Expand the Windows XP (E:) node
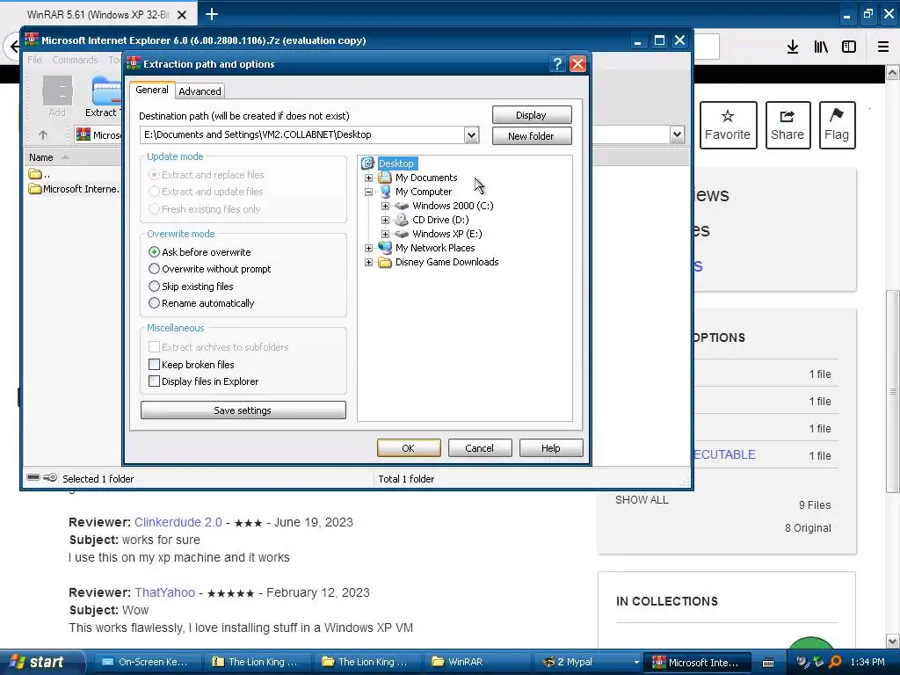900x675 pixels. click(x=385, y=234)
